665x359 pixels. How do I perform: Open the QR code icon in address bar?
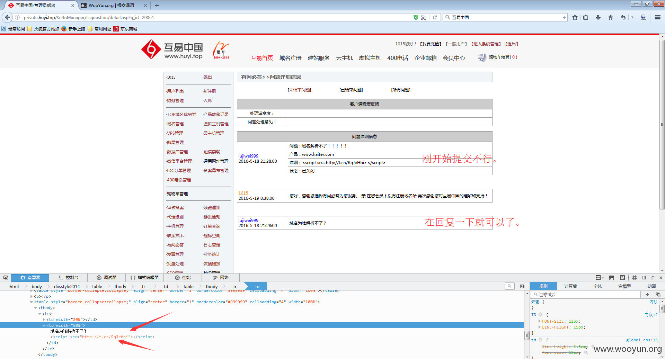[x=424, y=17]
